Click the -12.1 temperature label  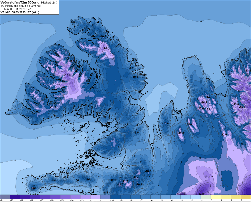pyautogui.click(x=33, y=188)
